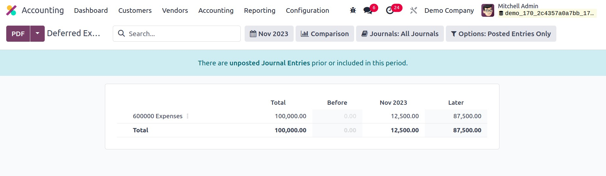The image size is (606, 176).
Task: Open the Configuration menu
Action: pos(307,11)
